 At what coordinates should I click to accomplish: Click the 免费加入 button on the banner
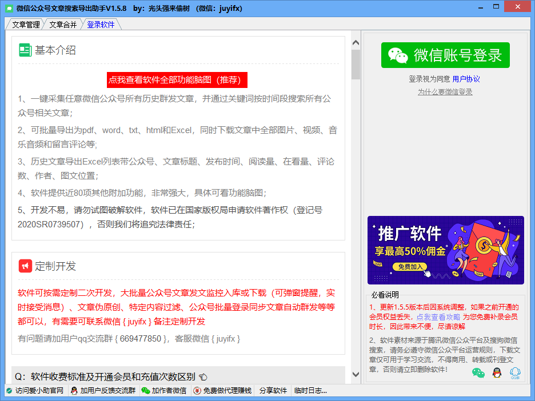click(x=410, y=267)
